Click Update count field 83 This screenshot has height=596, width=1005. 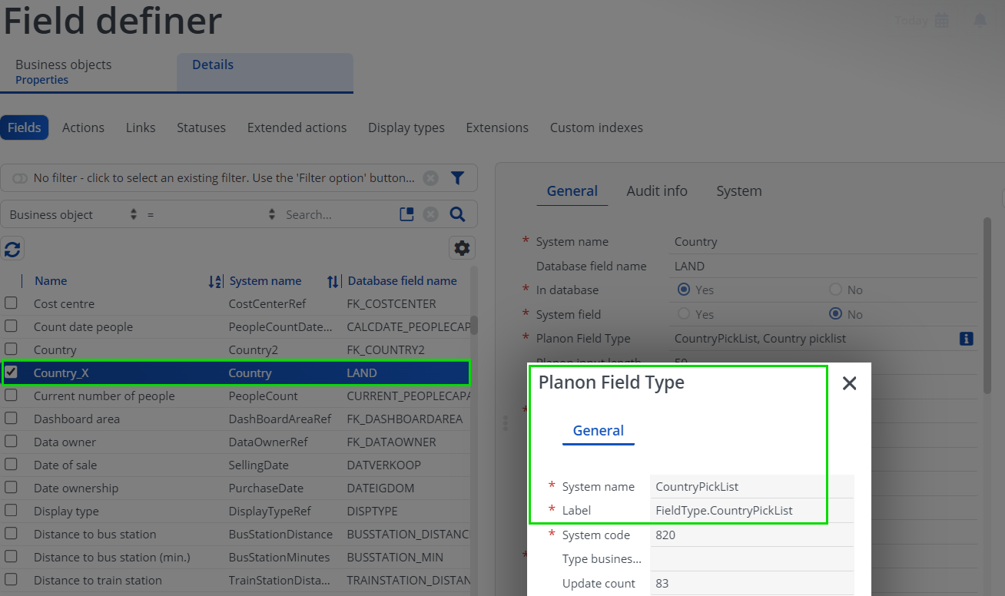751,584
